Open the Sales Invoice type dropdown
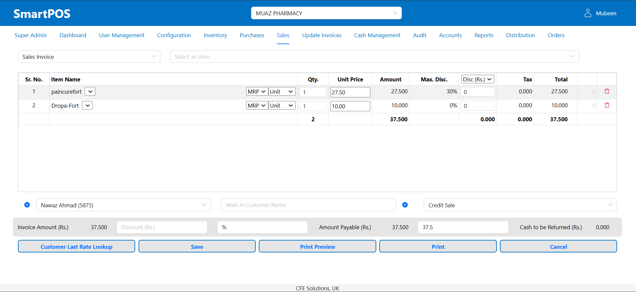Image resolution: width=636 pixels, height=292 pixels. [x=89, y=56]
